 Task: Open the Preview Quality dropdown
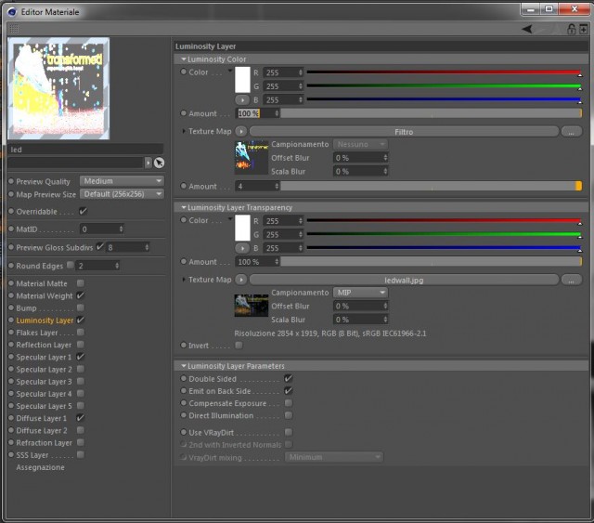pyautogui.click(x=122, y=181)
